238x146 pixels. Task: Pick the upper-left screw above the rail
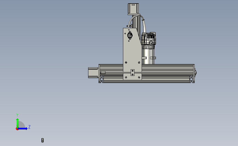(126, 62)
